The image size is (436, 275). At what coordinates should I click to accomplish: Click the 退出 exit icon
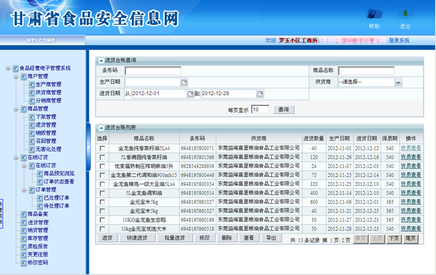(x=405, y=15)
